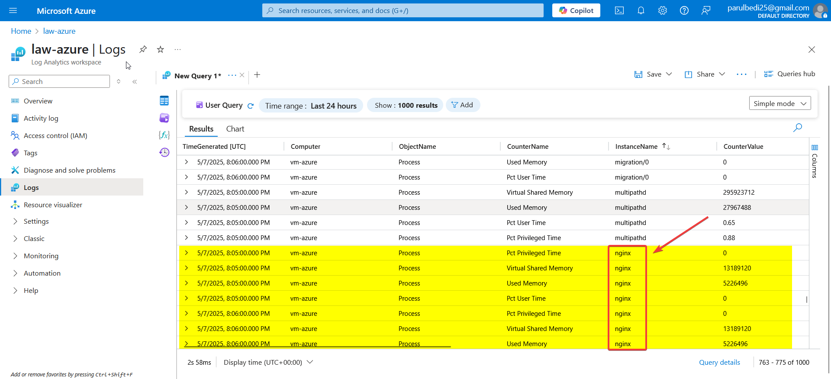Click the Copilot button
This screenshot has height=379, width=831.
tap(576, 10)
